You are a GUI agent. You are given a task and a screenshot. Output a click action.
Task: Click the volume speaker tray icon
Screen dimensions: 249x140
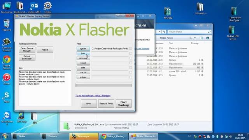(x=231, y=136)
